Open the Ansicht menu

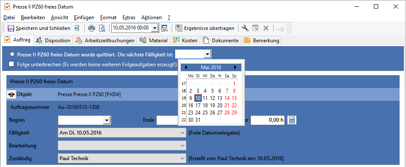(60, 18)
